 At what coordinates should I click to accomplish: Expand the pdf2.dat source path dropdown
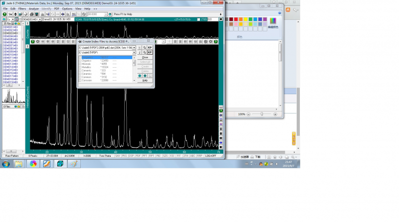135,47
